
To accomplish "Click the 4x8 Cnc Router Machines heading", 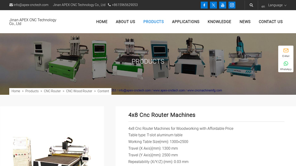I will tap(162, 115).
